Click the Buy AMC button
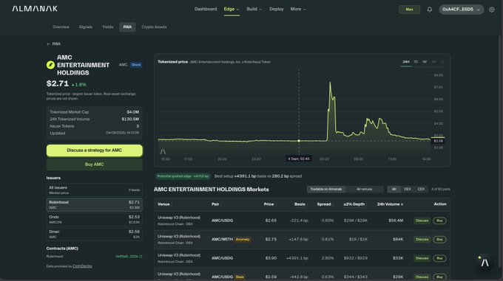 pos(95,164)
